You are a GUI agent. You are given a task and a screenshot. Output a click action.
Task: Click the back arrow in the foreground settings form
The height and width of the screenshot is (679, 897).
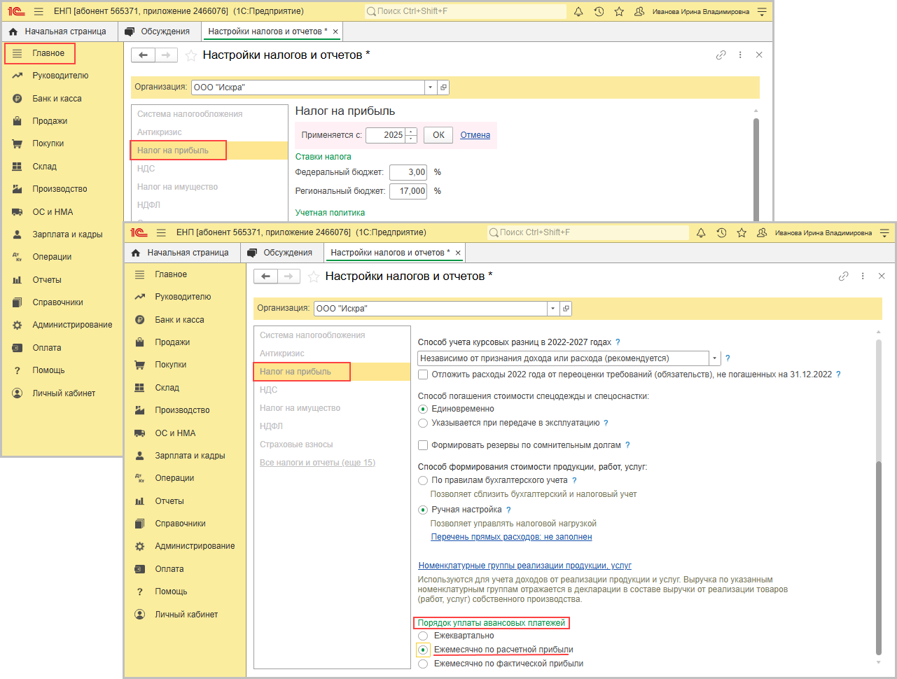[x=266, y=276]
